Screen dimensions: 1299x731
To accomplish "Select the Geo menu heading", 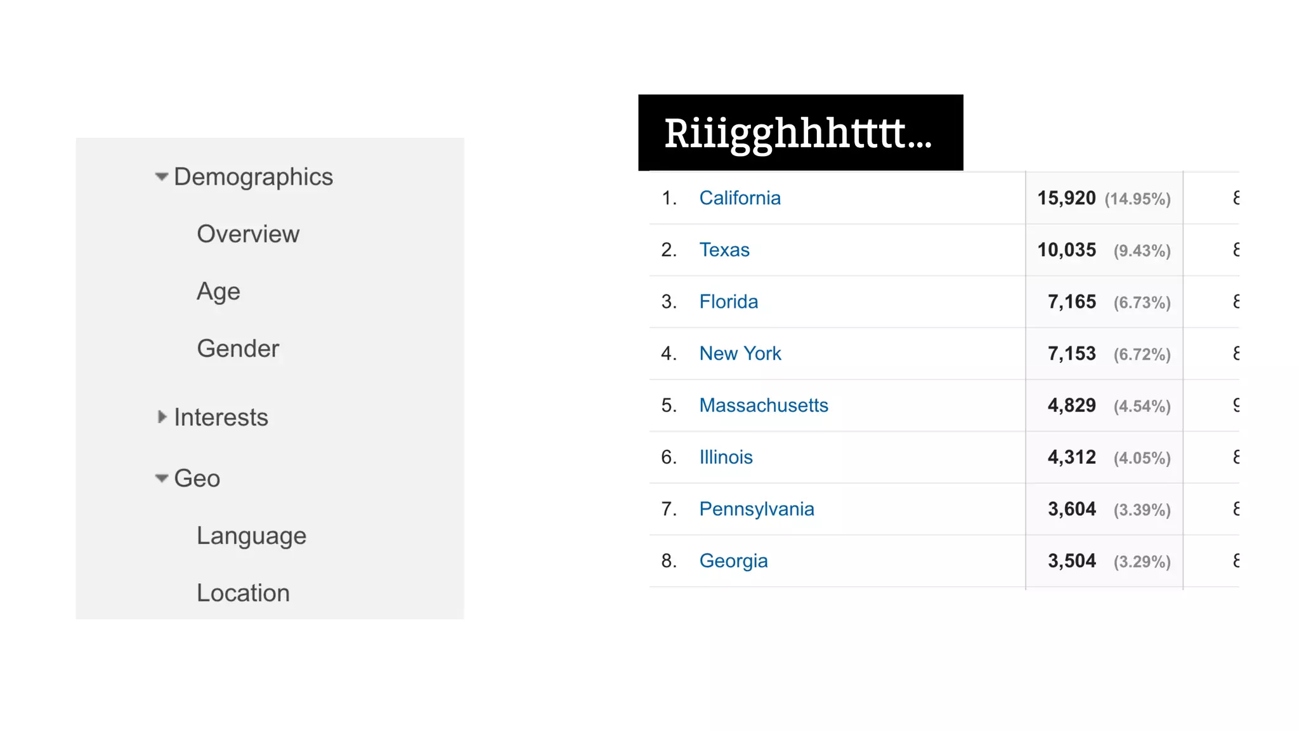I will click(197, 478).
